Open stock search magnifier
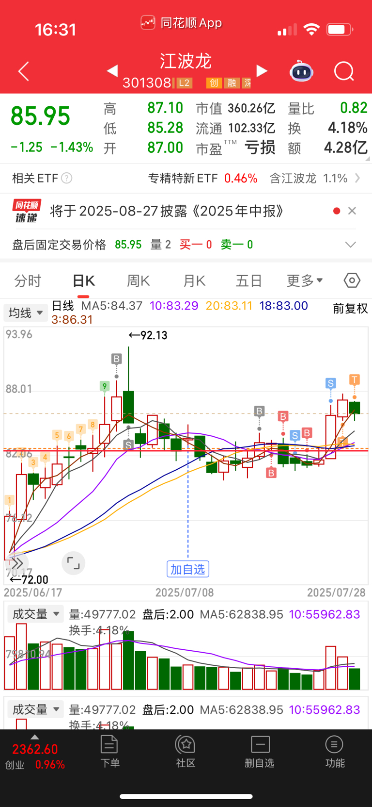This screenshot has height=807, width=372. tap(344, 71)
